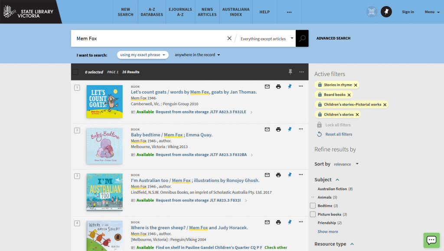Image resolution: width=444 pixels, height=251 pixels.
Task: Open the 'using my exact phrase' dropdown
Action: 143,55
